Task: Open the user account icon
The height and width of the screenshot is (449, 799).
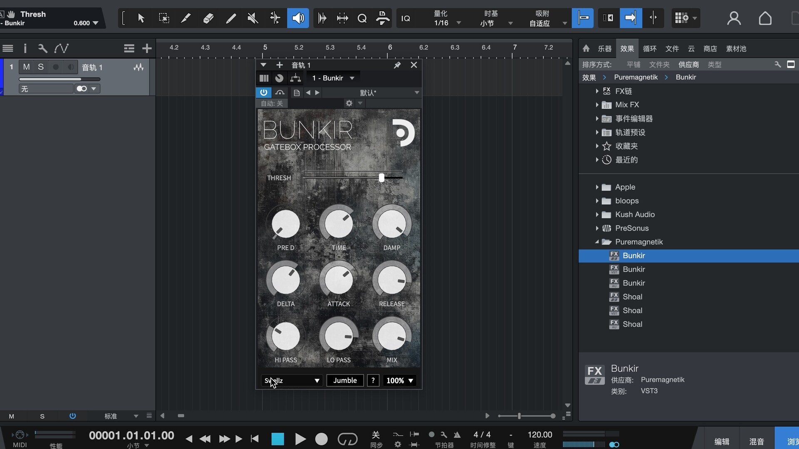Action: coord(734,18)
